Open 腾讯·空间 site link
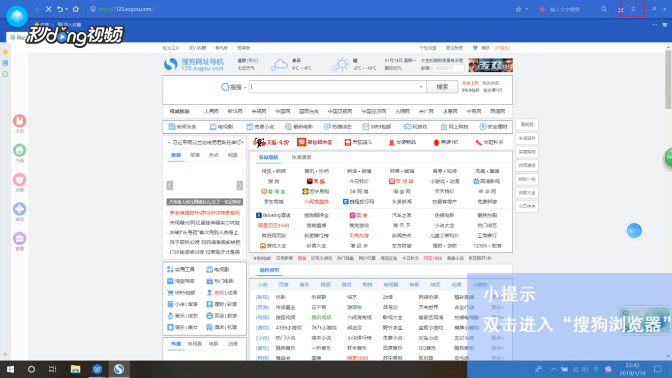 pos(316,171)
